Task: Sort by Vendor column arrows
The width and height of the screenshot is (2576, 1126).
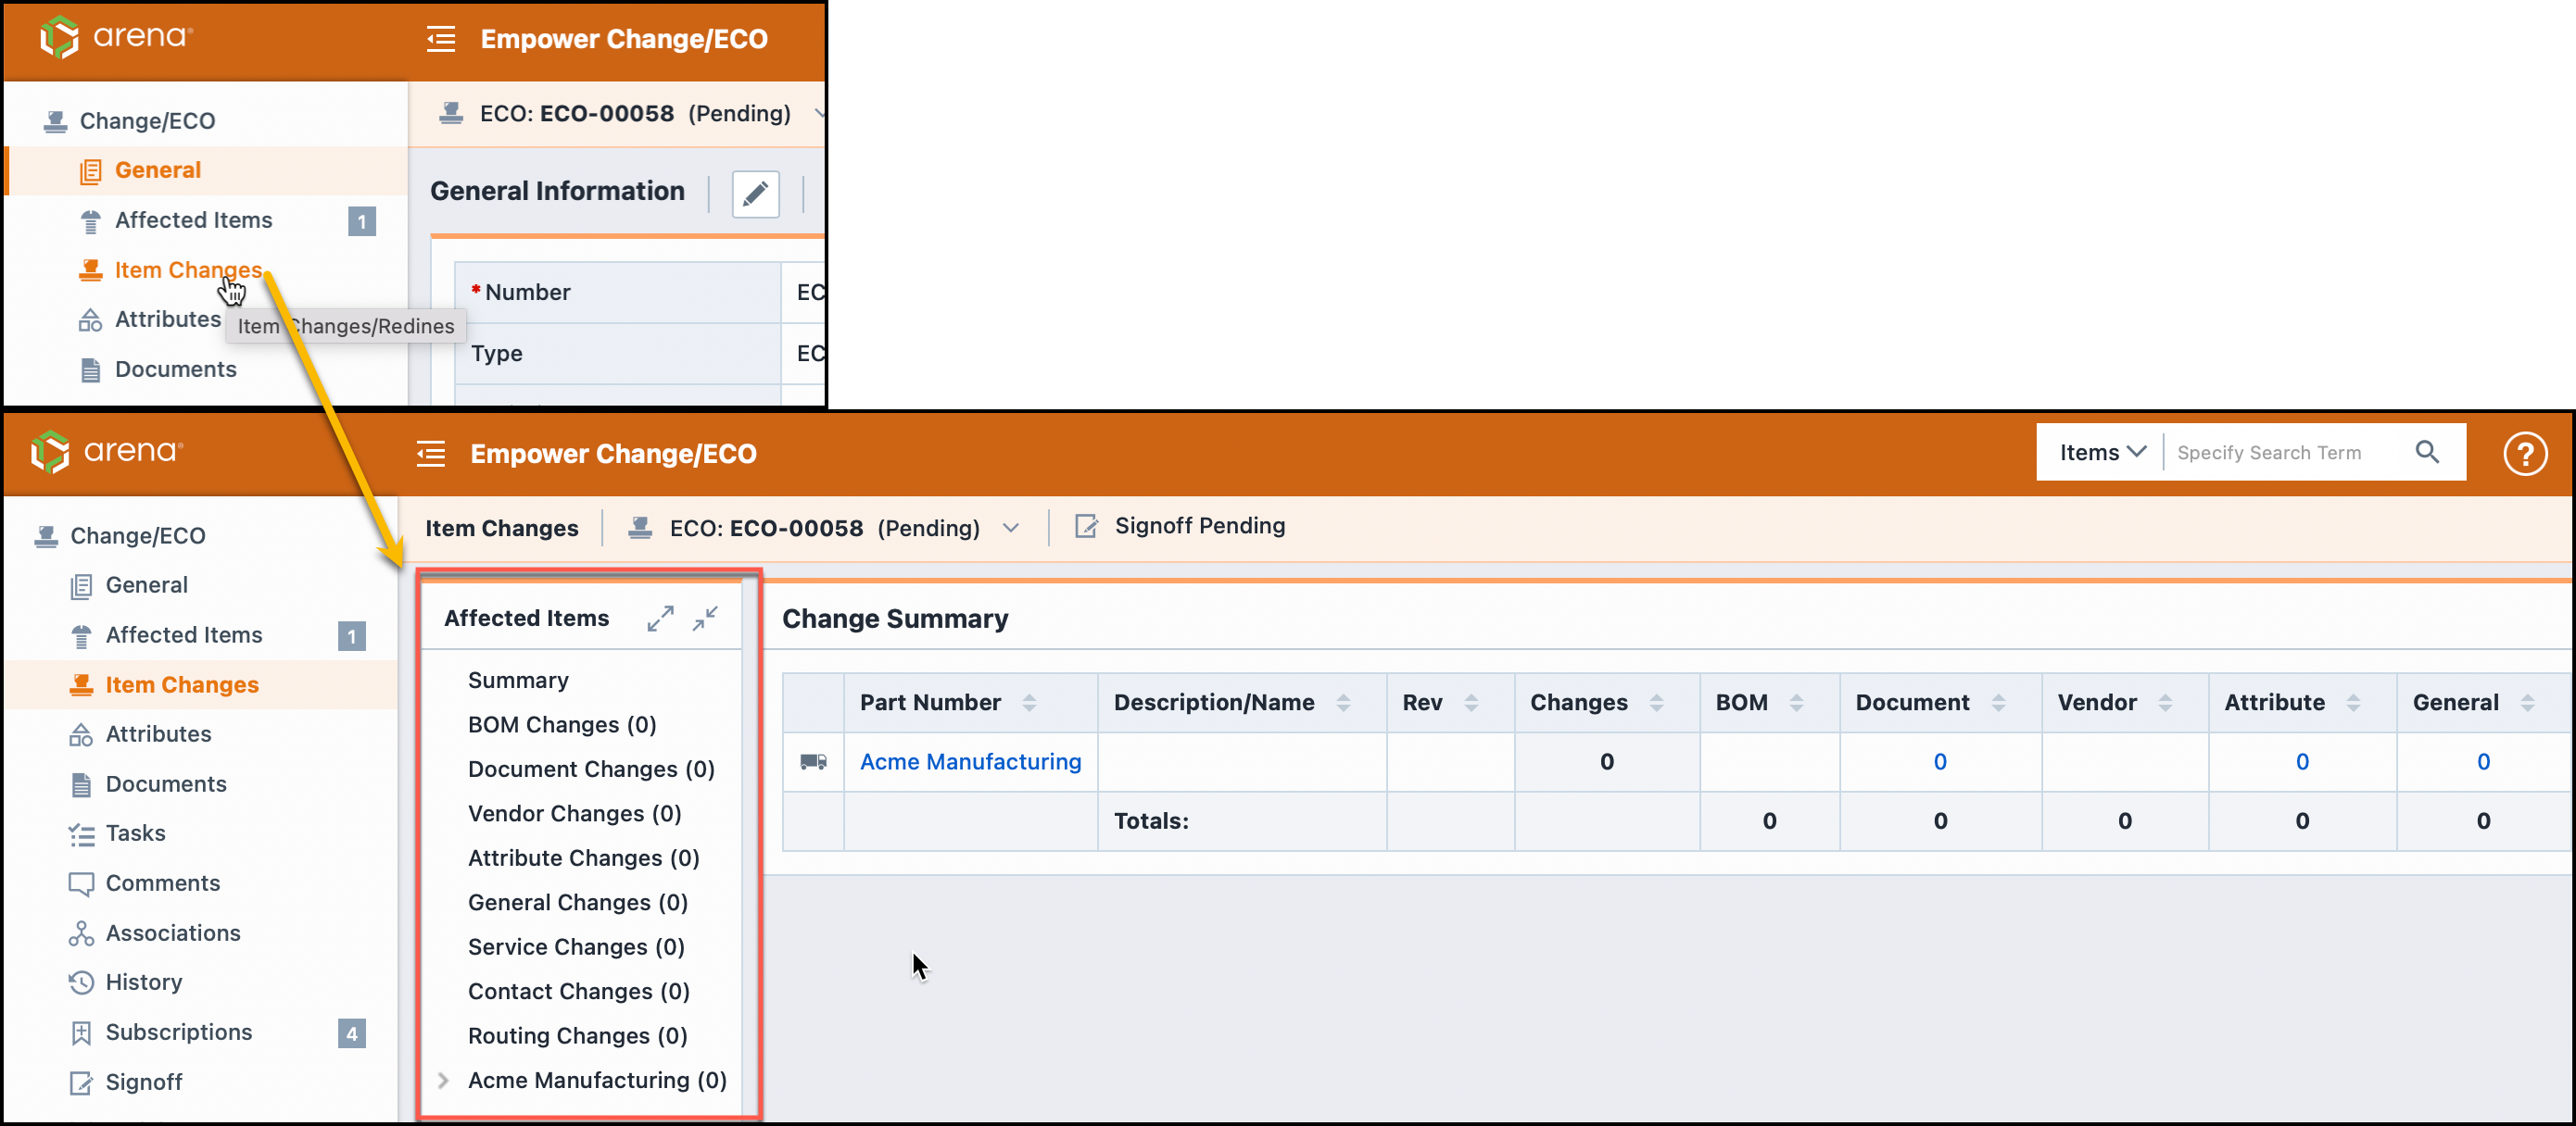Action: 2165,703
